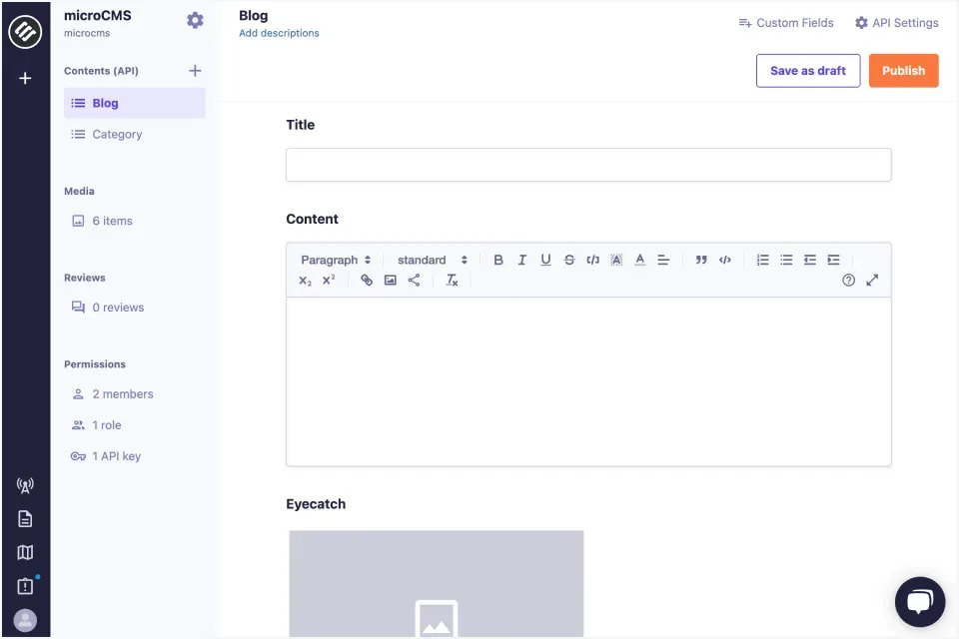Image resolution: width=959 pixels, height=639 pixels.
Task: Clear formatting with the Tx icon
Action: 451,281
